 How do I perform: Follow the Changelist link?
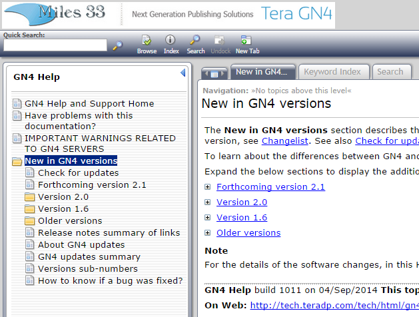(285, 141)
